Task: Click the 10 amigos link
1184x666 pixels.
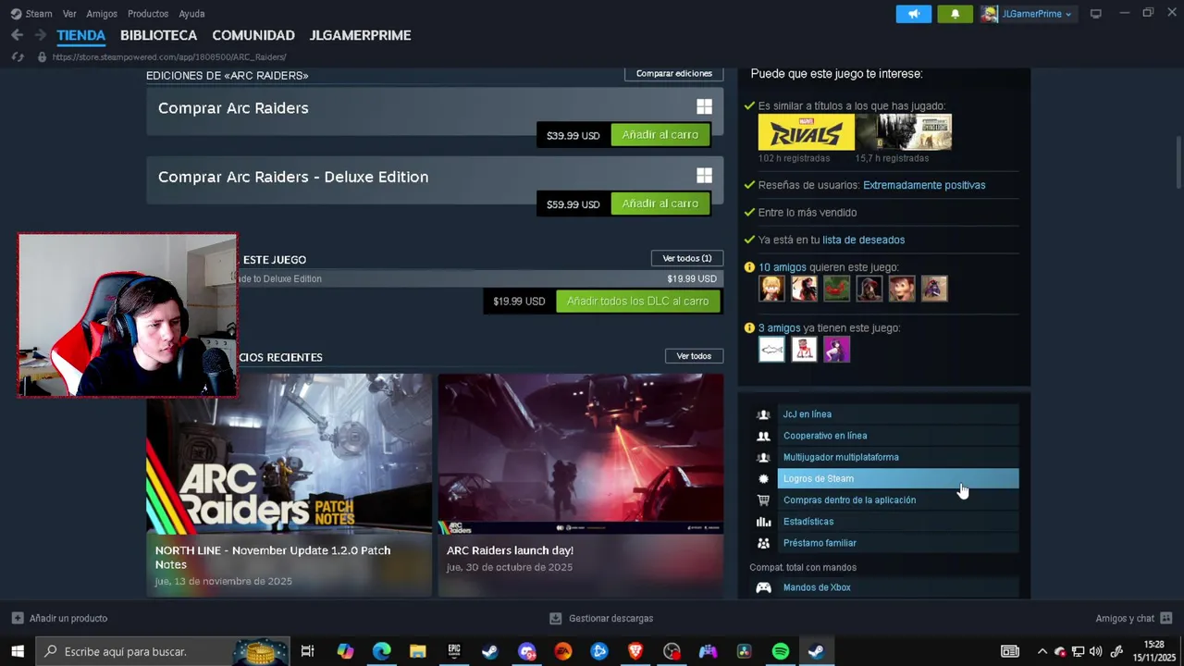Action: pyautogui.click(x=783, y=267)
